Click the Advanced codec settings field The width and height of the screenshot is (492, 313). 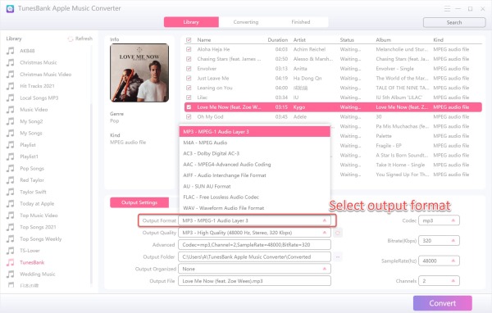point(254,245)
